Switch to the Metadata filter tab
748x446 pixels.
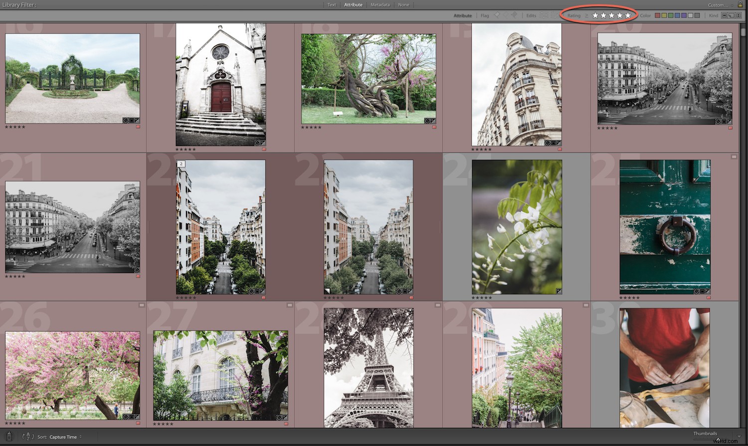(380, 5)
